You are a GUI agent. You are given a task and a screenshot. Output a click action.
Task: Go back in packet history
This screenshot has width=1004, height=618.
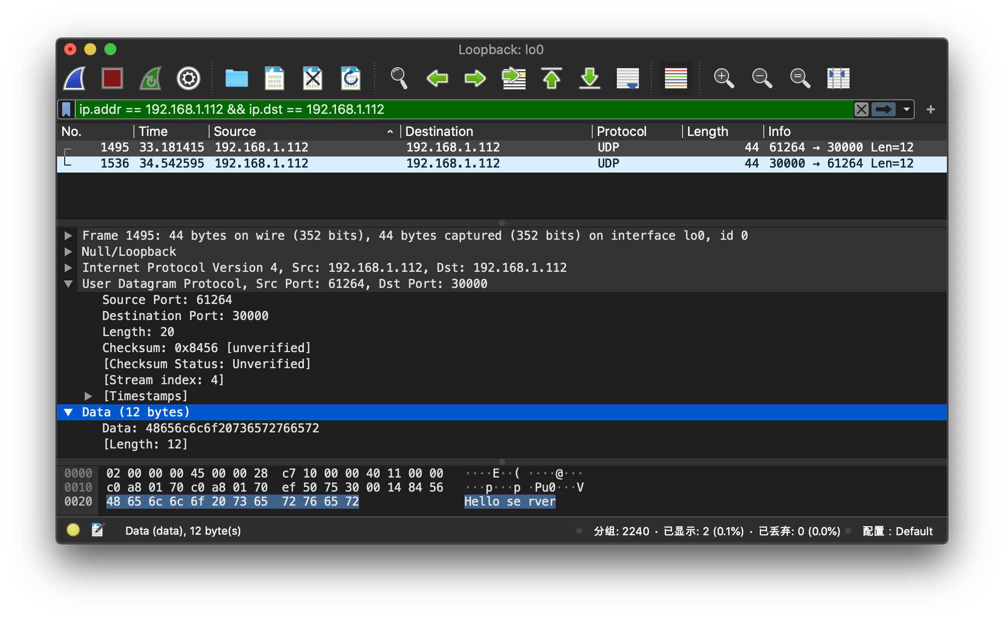437,78
